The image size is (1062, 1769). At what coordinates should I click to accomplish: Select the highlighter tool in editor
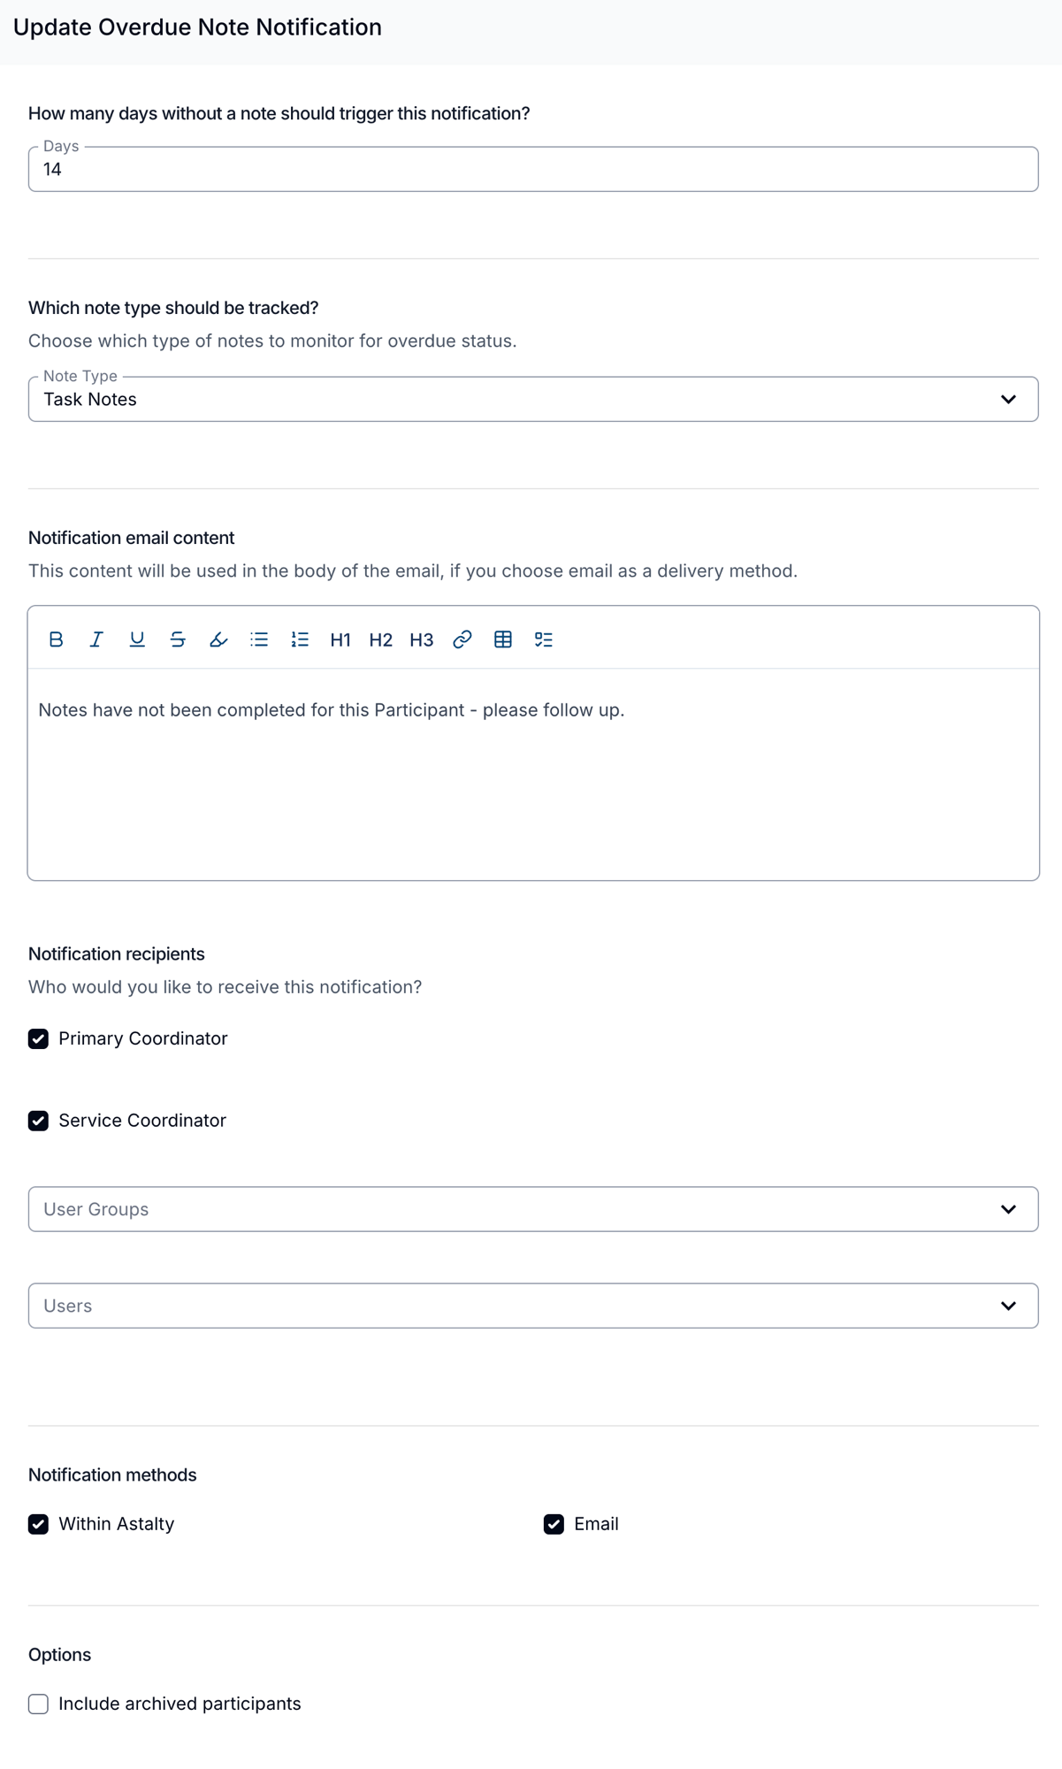pos(218,639)
